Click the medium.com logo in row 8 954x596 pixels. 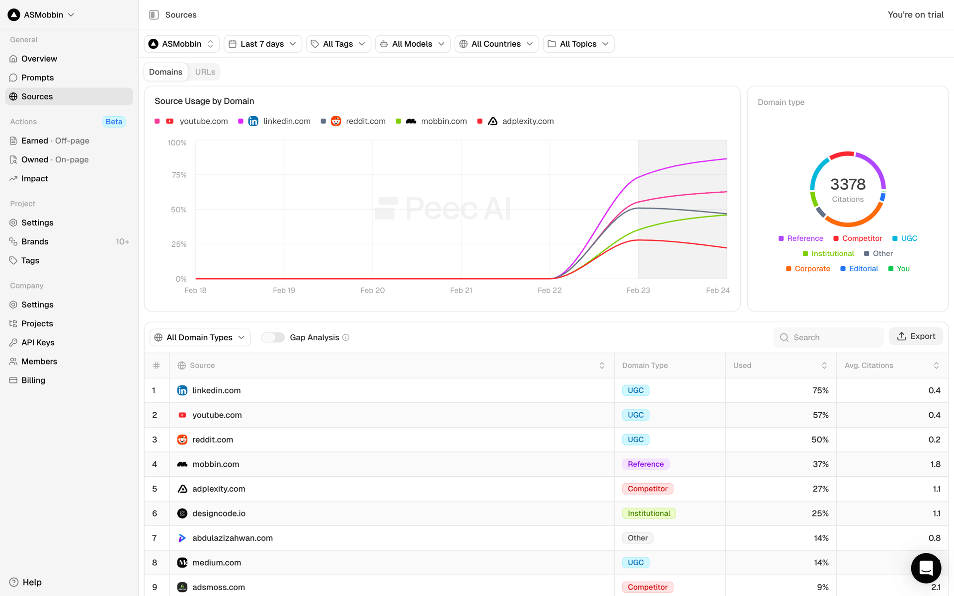tap(182, 562)
